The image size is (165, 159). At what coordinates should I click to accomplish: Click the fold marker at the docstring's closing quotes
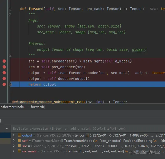(10, 55)
